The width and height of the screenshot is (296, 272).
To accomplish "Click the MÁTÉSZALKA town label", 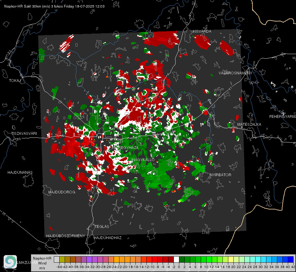I will pos(249,125).
